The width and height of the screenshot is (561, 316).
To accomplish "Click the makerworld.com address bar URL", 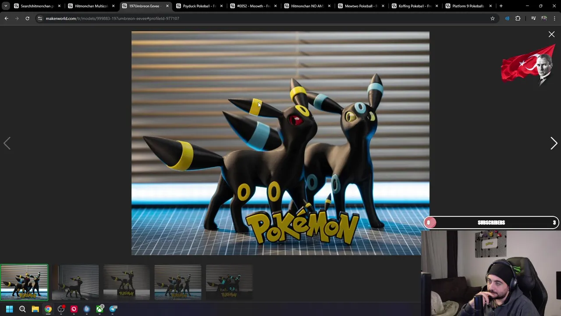I will coord(112,18).
